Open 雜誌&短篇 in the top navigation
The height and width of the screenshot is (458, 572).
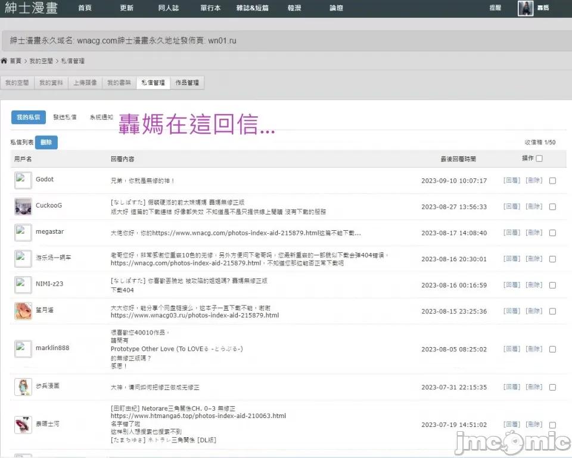(253, 8)
